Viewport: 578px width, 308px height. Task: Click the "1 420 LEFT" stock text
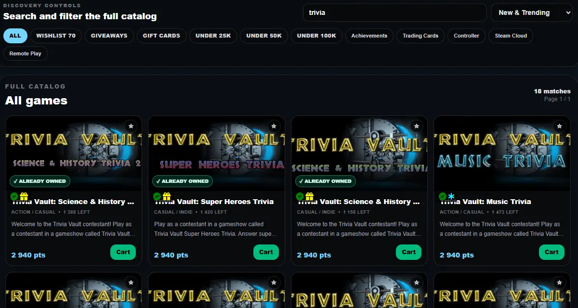[x=213, y=212]
